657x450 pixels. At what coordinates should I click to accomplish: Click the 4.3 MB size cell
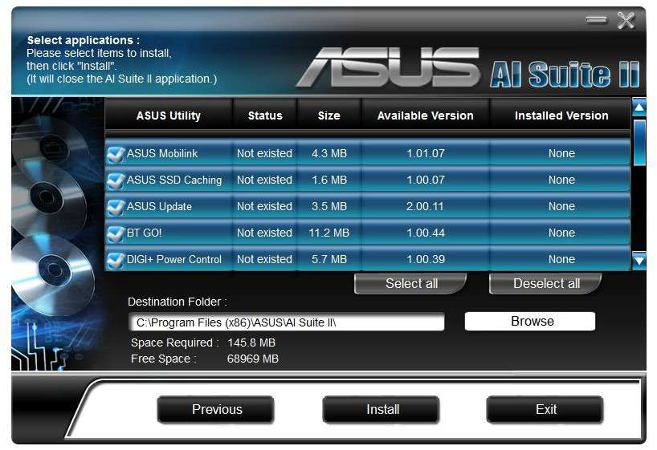(x=329, y=154)
